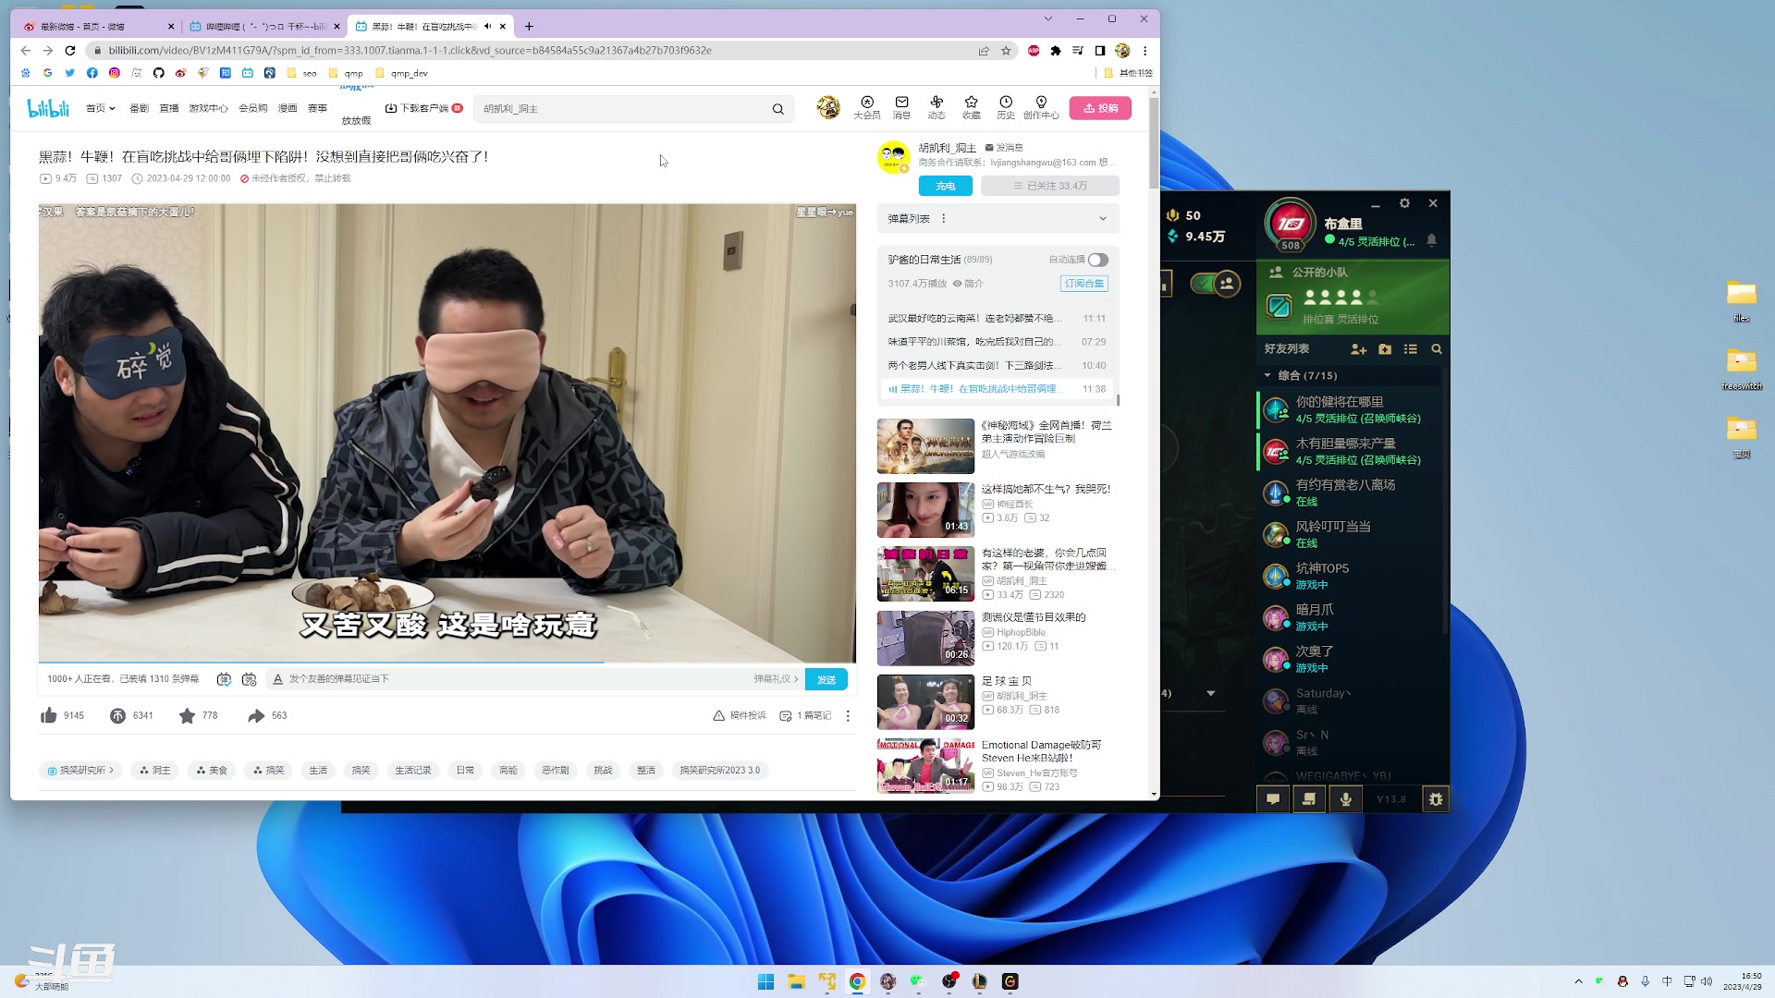Open Chrome from the taskbar
The height and width of the screenshot is (998, 1775).
(858, 981)
